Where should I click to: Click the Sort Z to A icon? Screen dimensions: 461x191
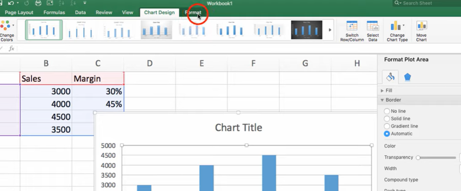(73, 3)
